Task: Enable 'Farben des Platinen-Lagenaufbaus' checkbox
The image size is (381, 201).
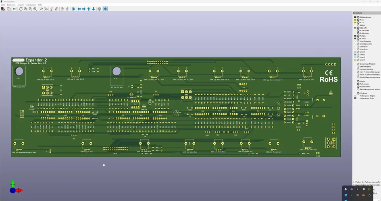Action: pyautogui.click(x=354, y=182)
